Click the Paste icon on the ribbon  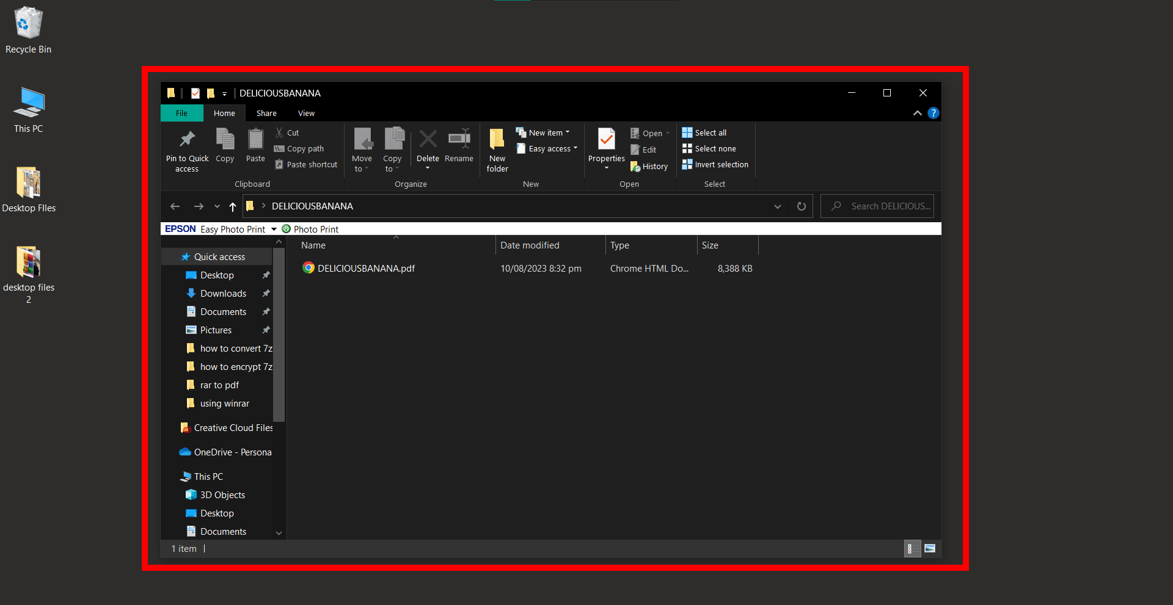point(255,147)
